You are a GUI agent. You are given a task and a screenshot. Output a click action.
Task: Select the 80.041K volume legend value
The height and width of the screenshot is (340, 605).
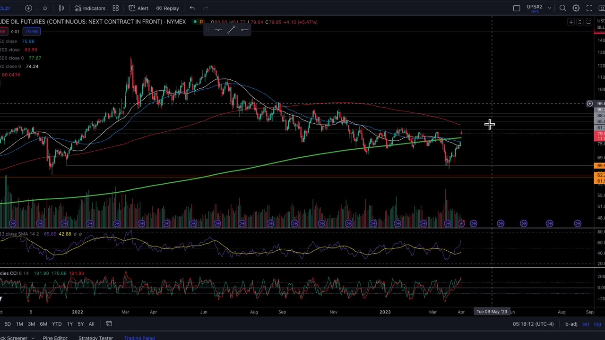(11, 75)
